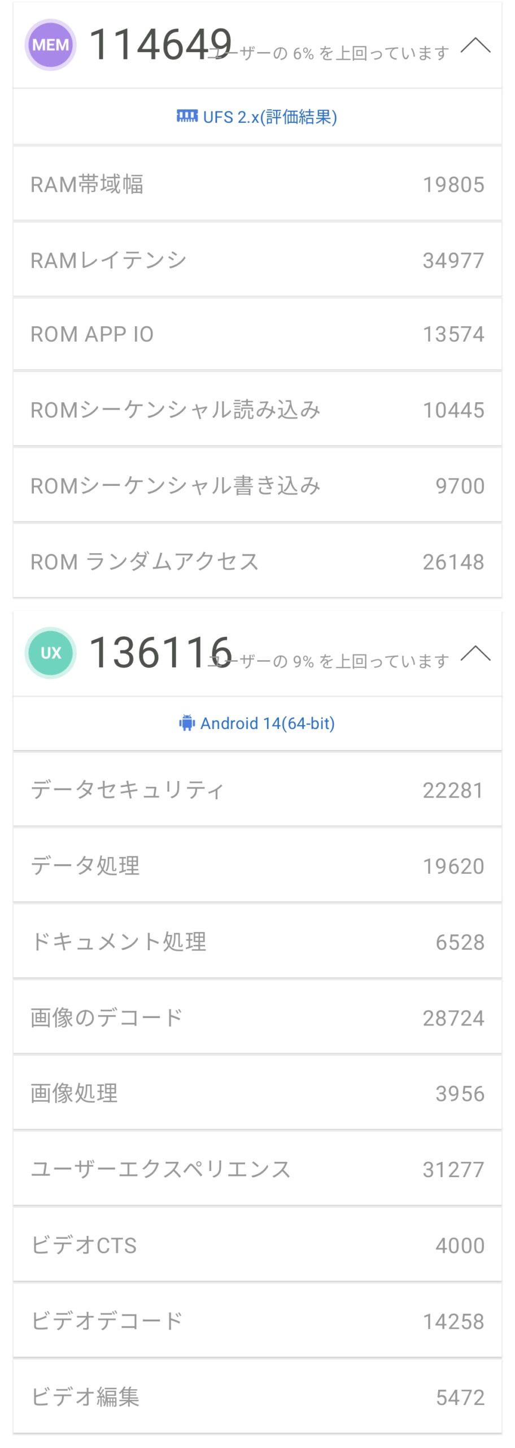Select the ユーザーエクスペリエンス row
This screenshot has width=515, height=1448.
257,1169
